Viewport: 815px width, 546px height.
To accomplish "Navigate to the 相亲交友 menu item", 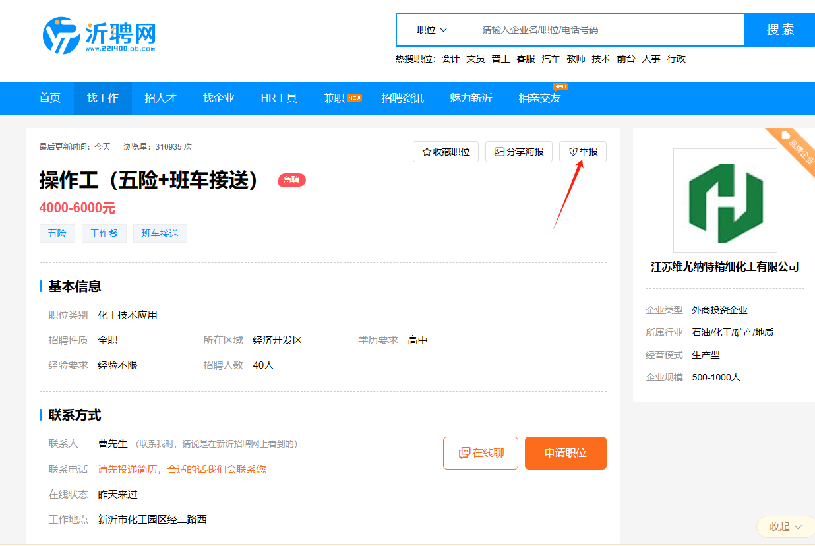I will [539, 98].
